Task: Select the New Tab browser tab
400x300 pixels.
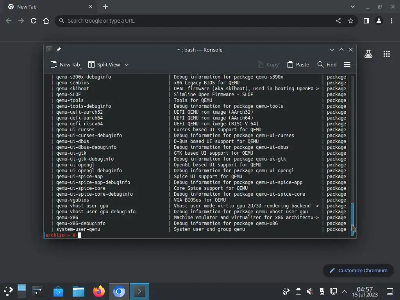Action: pos(50,7)
